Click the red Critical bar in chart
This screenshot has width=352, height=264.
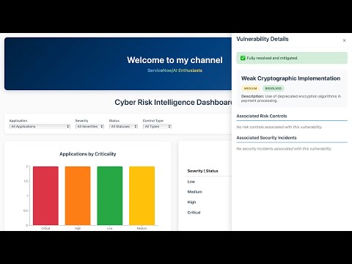click(x=45, y=196)
